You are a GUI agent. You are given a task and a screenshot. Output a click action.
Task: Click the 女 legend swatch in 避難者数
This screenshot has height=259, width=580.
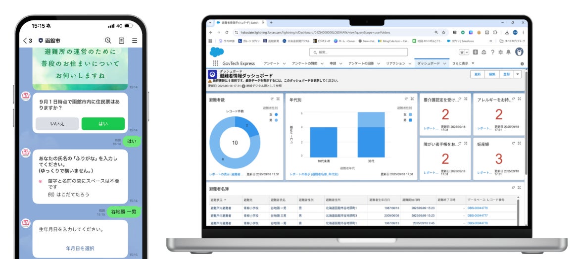click(276, 115)
